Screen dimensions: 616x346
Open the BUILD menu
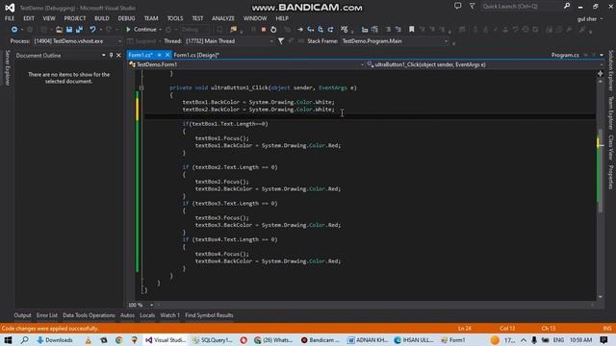102,18
